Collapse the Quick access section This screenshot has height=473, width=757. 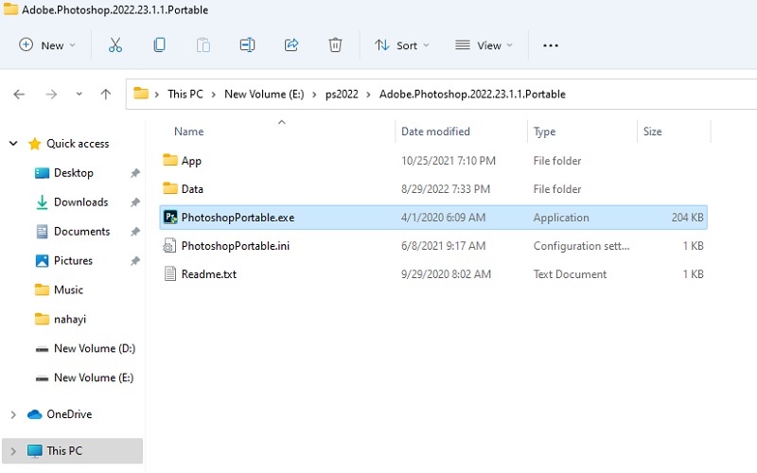pos(13,144)
